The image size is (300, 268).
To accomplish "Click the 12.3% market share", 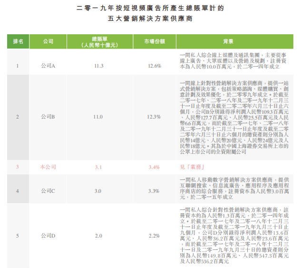I will tap(154, 117).
